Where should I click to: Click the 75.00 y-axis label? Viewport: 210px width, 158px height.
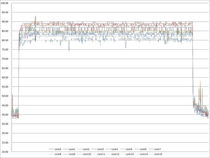[x=6, y=50]
